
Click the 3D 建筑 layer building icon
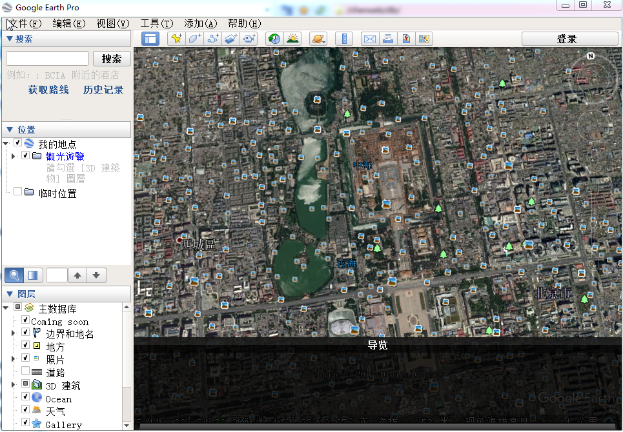37,384
